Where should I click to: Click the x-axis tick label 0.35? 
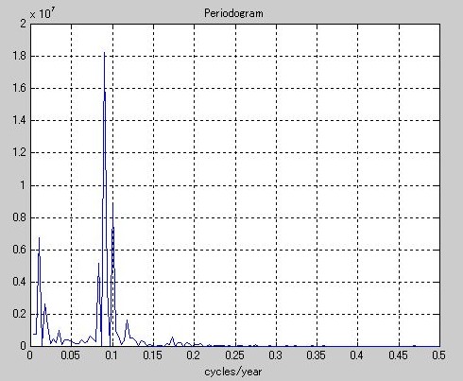[x=317, y=355]
